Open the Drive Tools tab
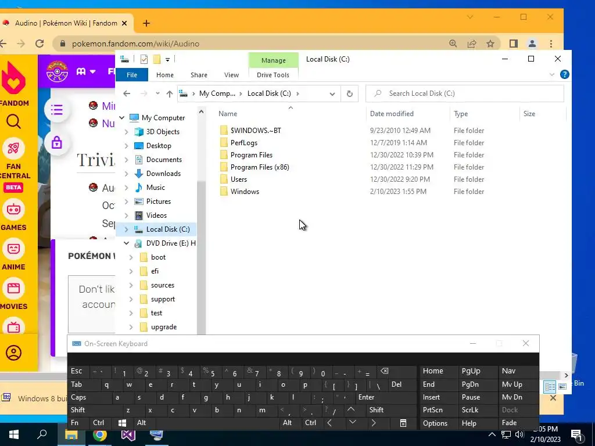595x446 pixels. click(x=273, y=75)
